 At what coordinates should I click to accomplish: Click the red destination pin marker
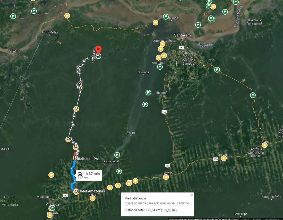pyautogui.click(x=98, y=49)
